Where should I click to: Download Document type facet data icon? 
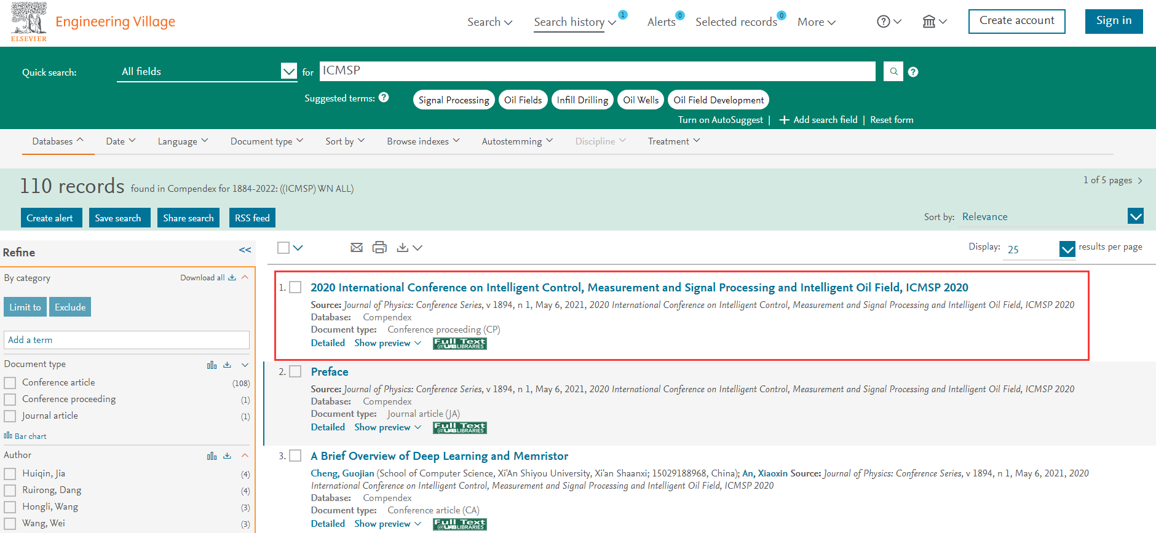[228, 365]
